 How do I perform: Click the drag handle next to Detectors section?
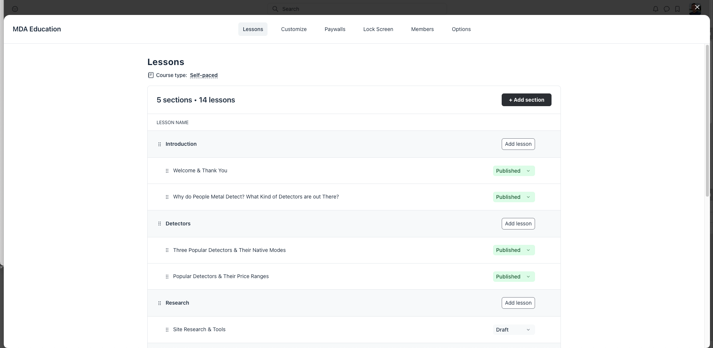point(160,224)
